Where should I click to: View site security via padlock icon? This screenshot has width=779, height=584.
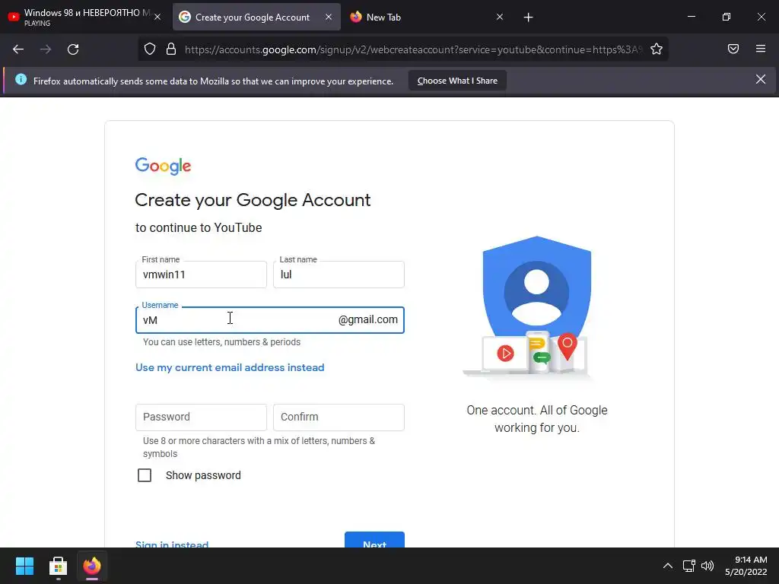coord(171,49)
